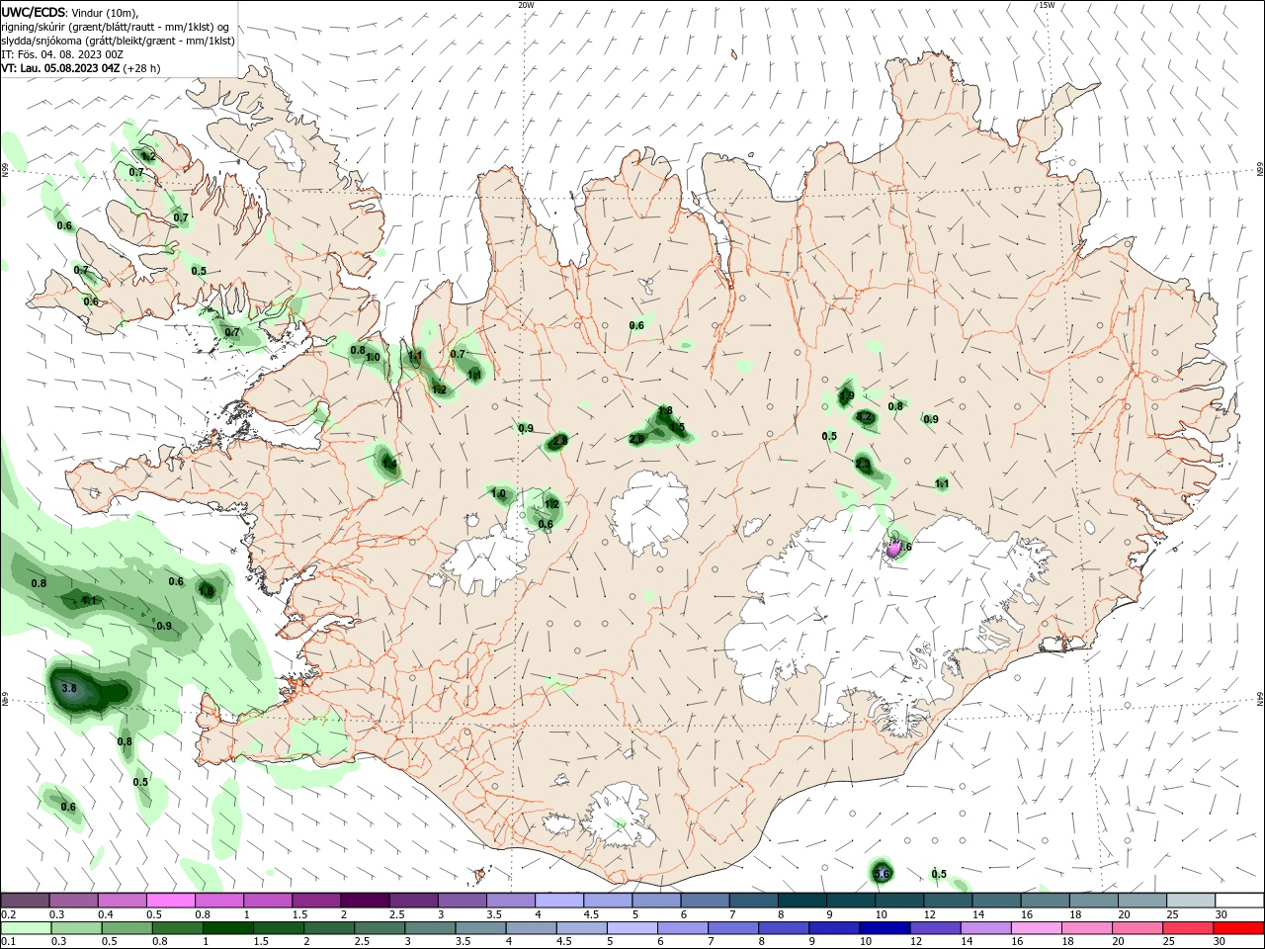The image size is (1265, 949).
Task: Click the 2.5 label in the lower legend row
Action: point(362,942)
